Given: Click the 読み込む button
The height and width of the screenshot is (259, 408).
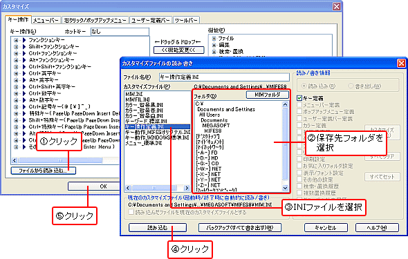Looking at the screenshot, I should (158, 227).
